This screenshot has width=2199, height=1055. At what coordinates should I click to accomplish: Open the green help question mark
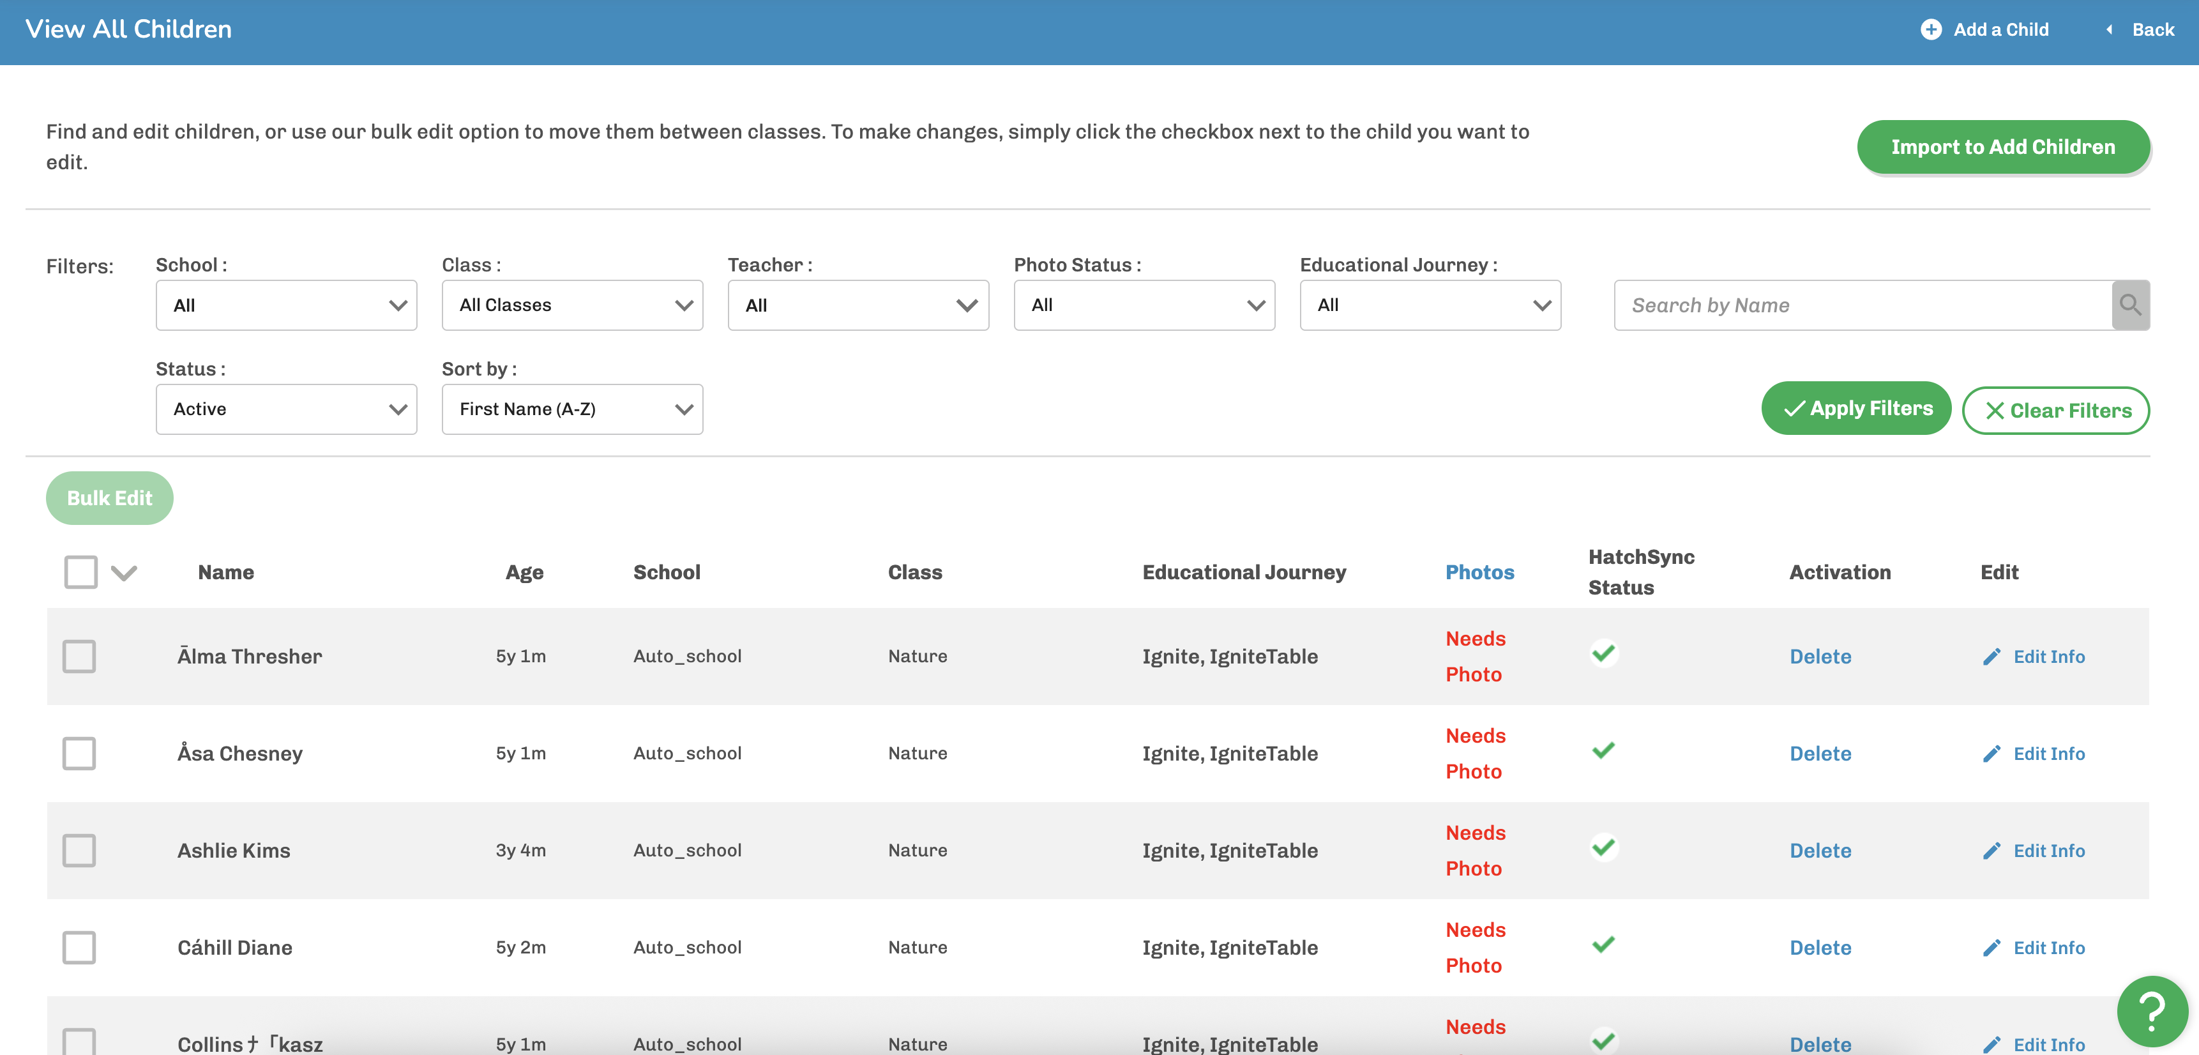(2153, 1010)
